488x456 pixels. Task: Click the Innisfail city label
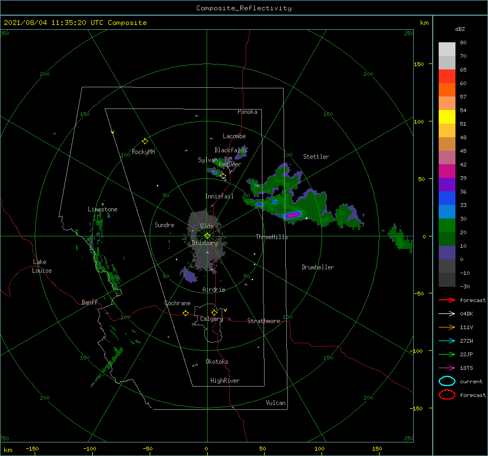click(x=219, y=196)
